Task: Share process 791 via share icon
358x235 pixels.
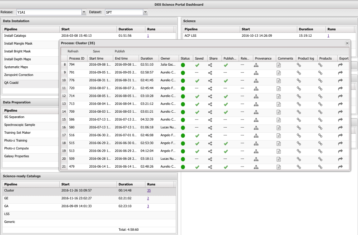Action: pos(210,73)
